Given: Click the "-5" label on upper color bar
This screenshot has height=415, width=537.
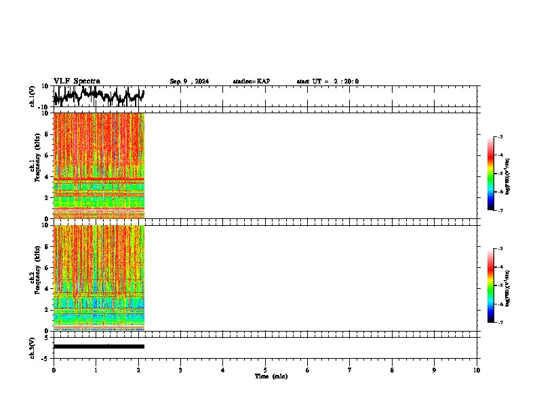Looking at the screenshot, I should coord(500,174).
